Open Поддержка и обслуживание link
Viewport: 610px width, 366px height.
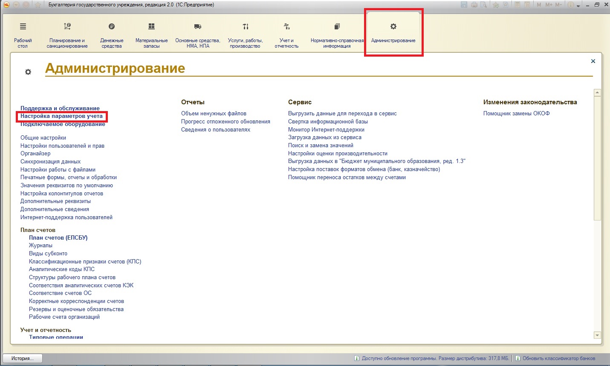(x=60, y=108)
